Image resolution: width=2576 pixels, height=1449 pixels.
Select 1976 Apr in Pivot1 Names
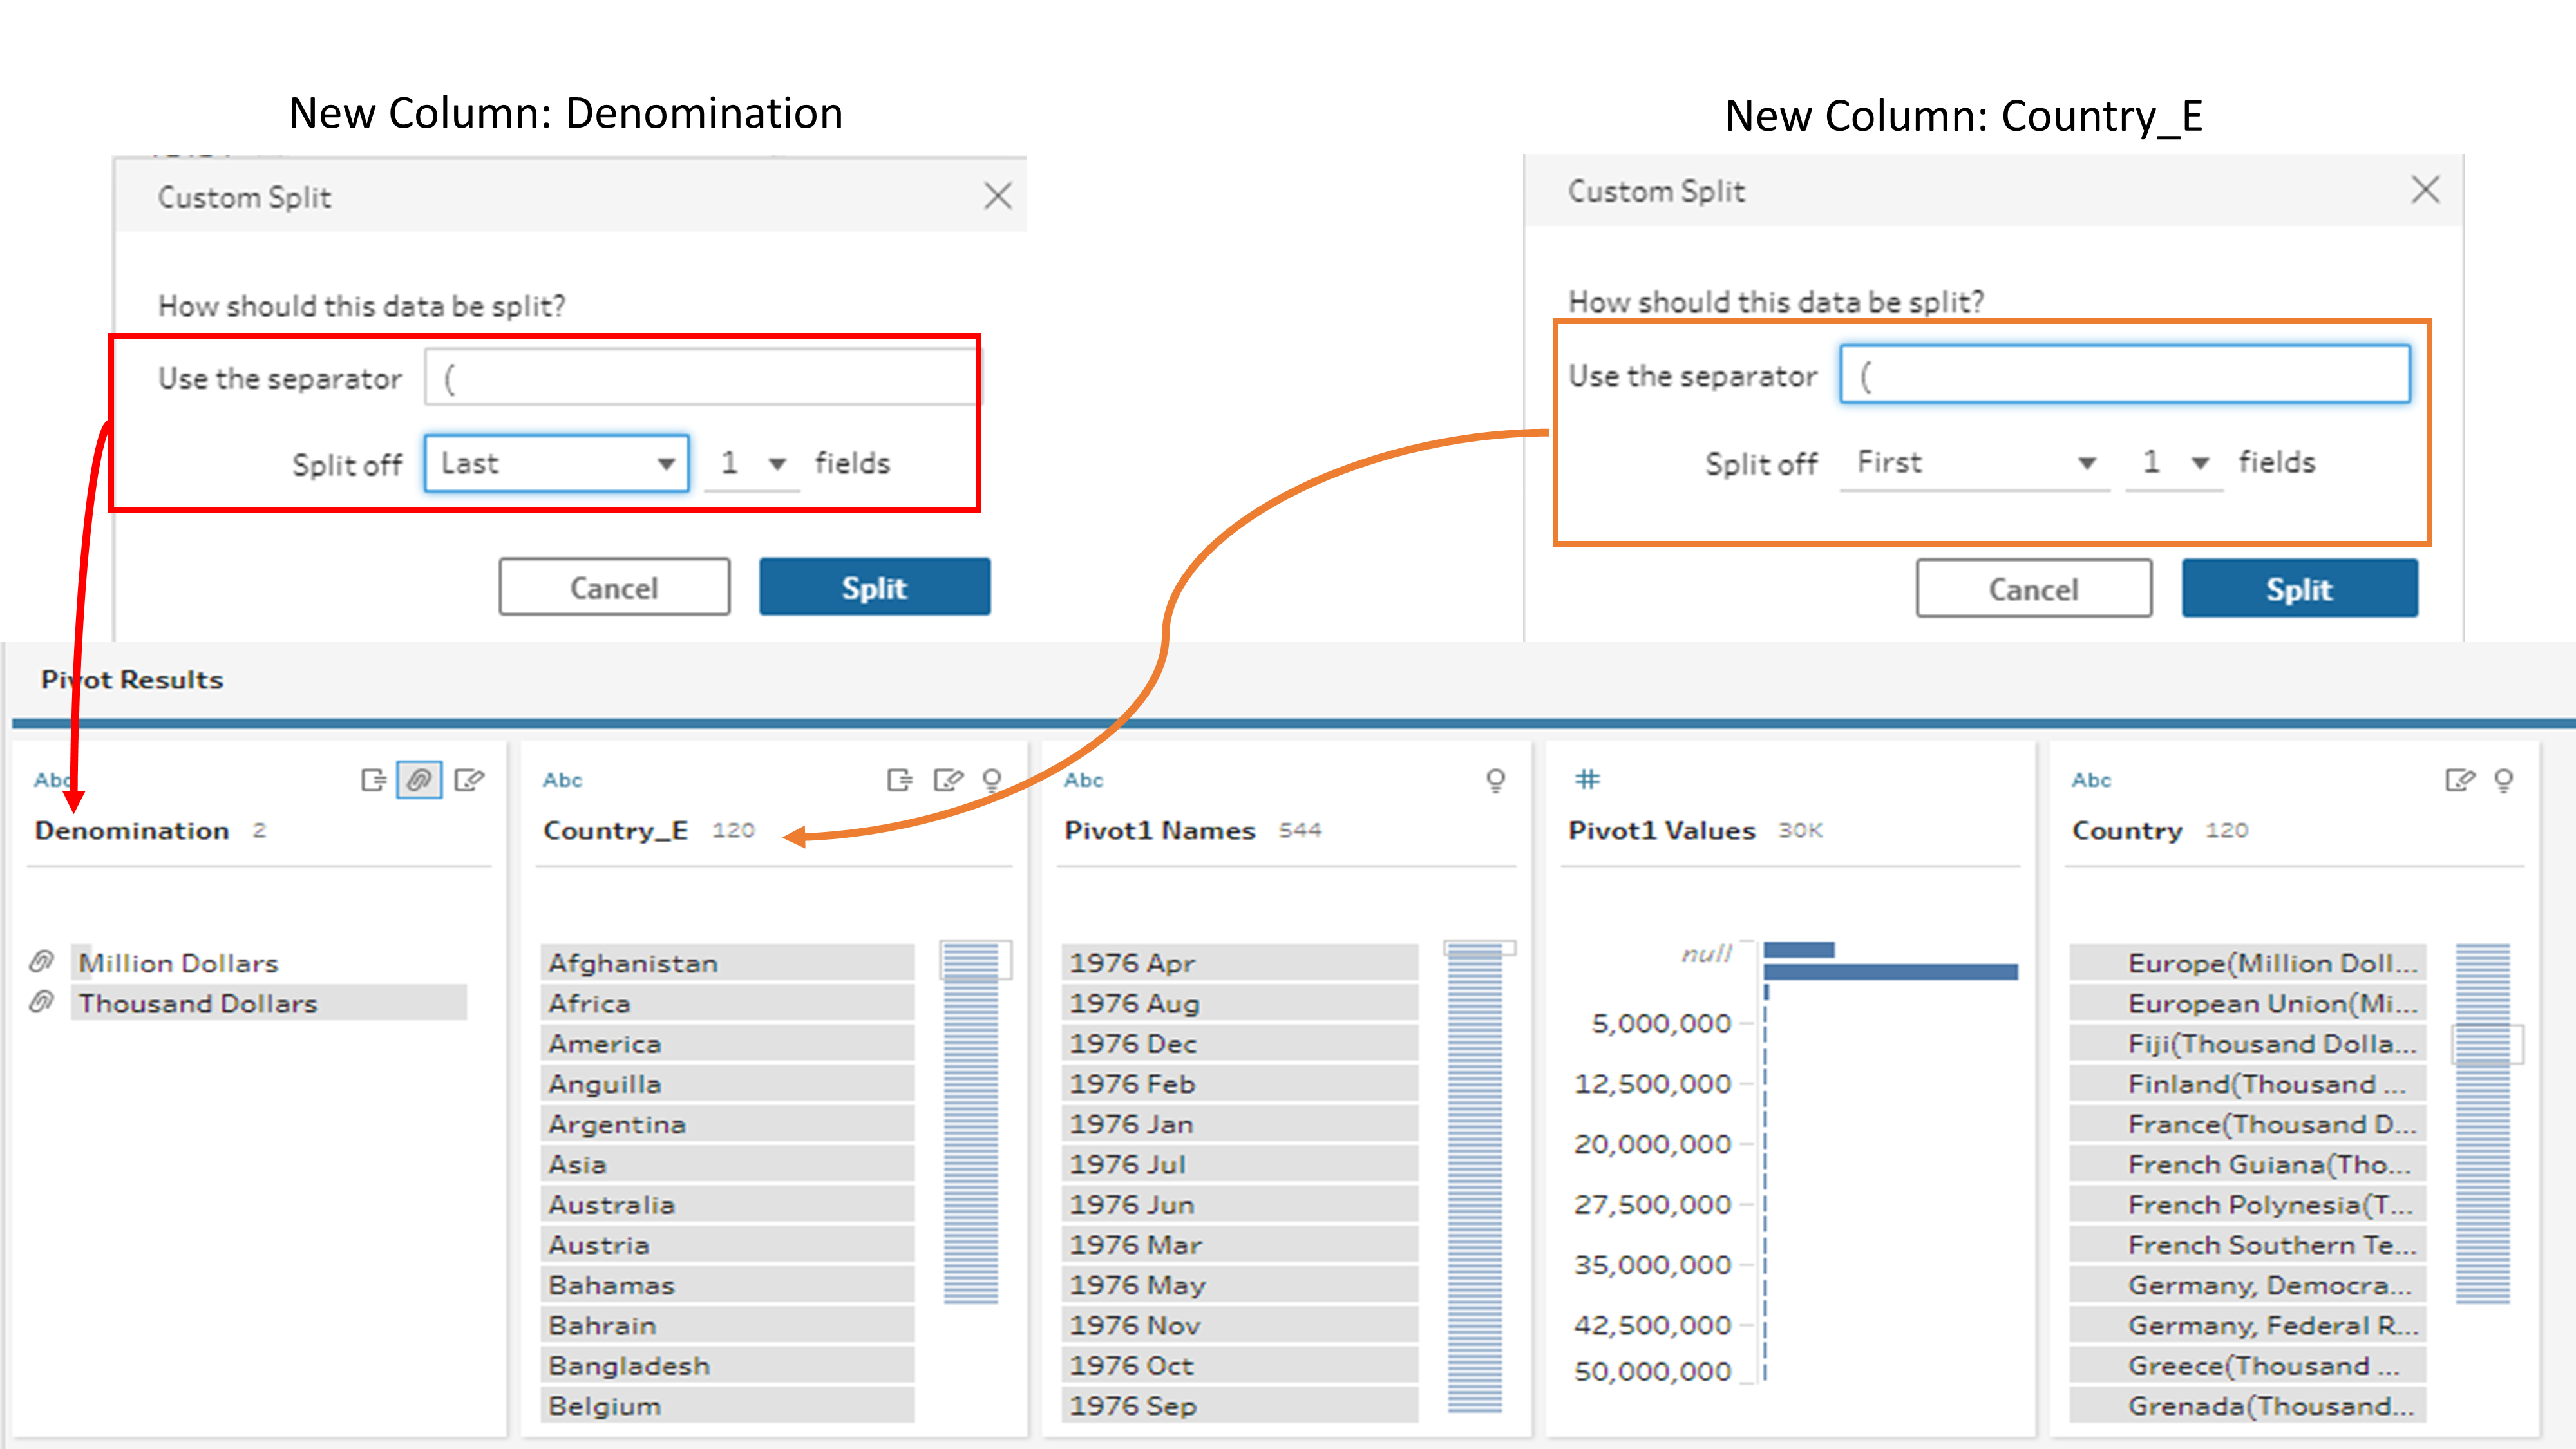click(1240, 962)
